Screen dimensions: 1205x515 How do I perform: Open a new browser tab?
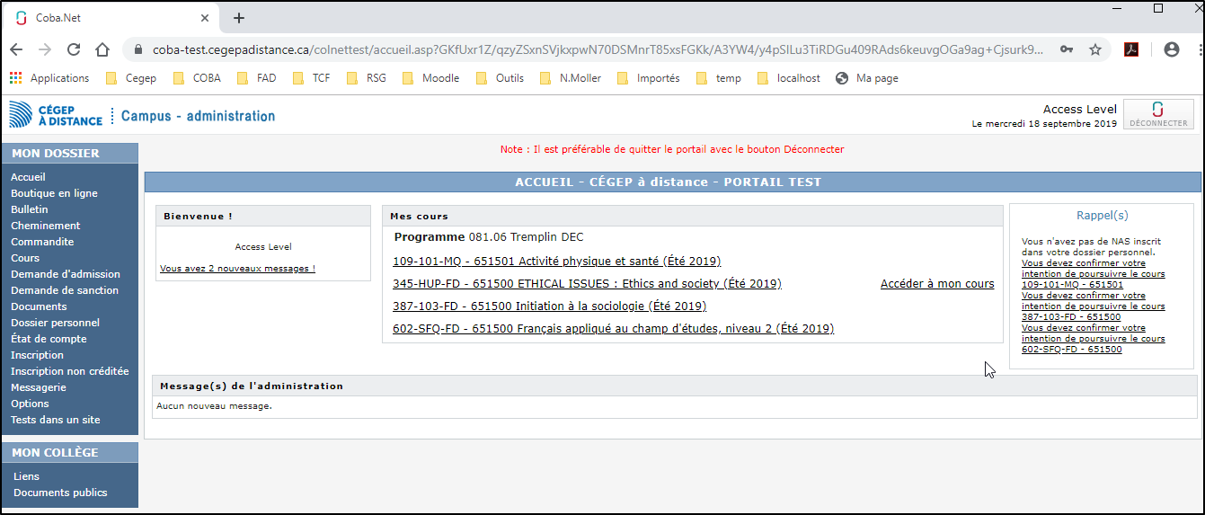tap(239, 18)
